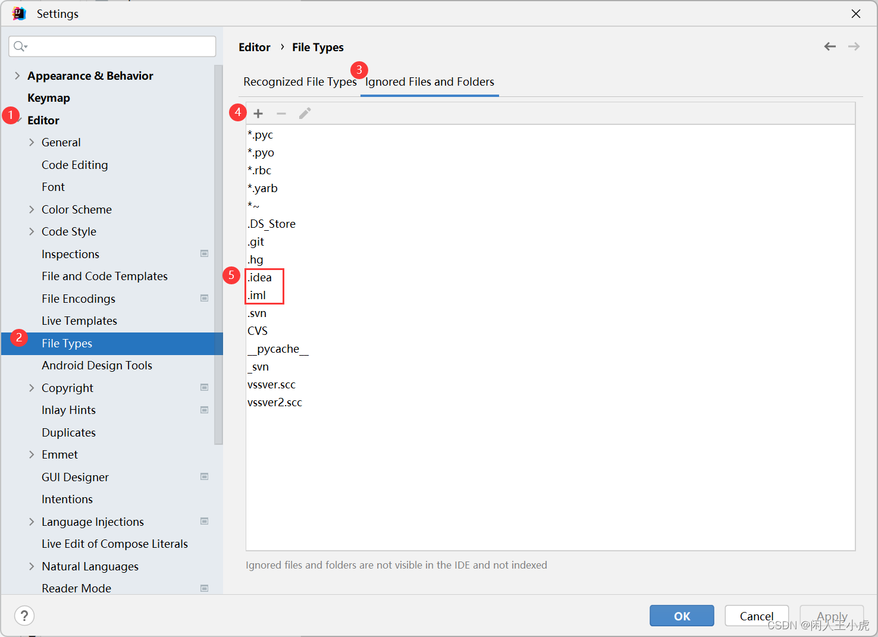Expand the Natural Languages node
Screen dimensions: 878x637
click(32, 566)
